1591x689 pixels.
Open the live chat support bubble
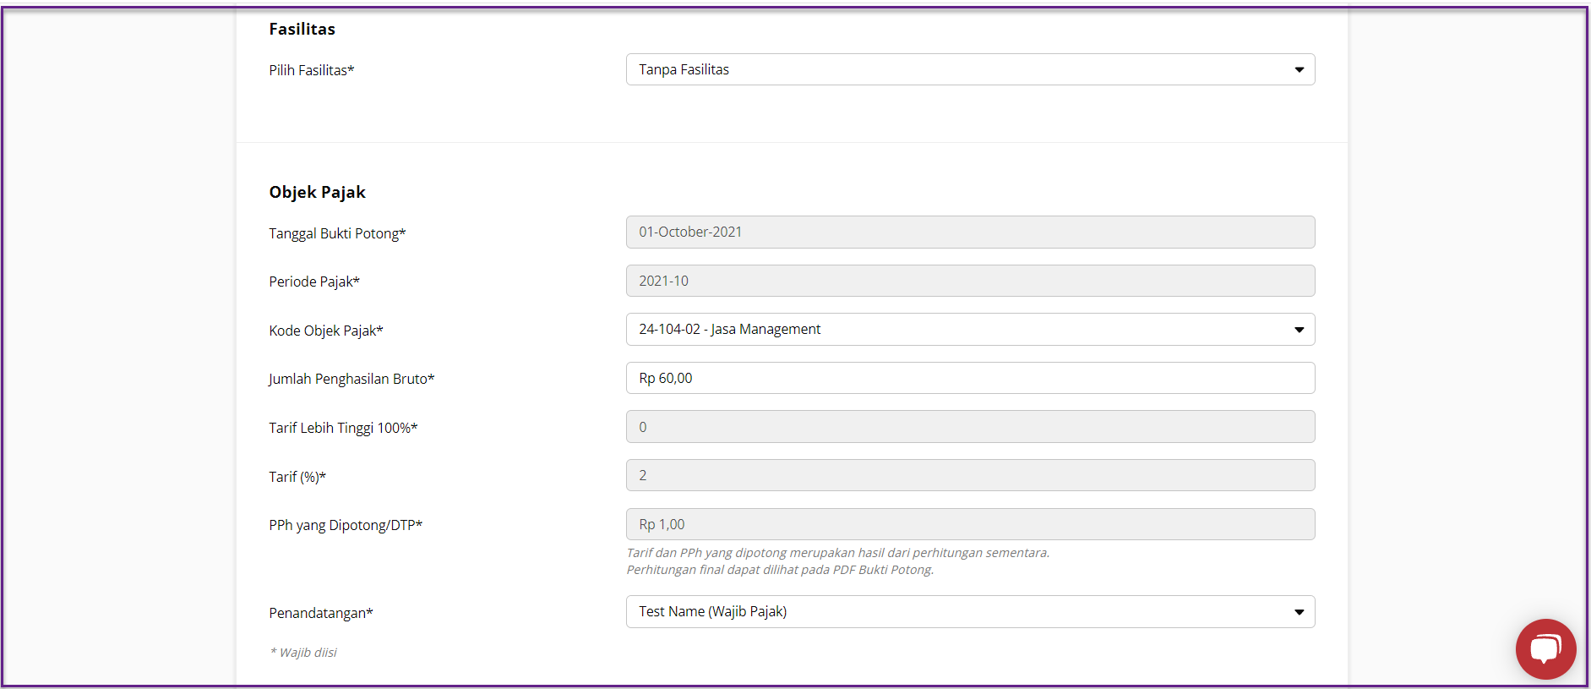pyautogui.click(x=1545, y=649)
